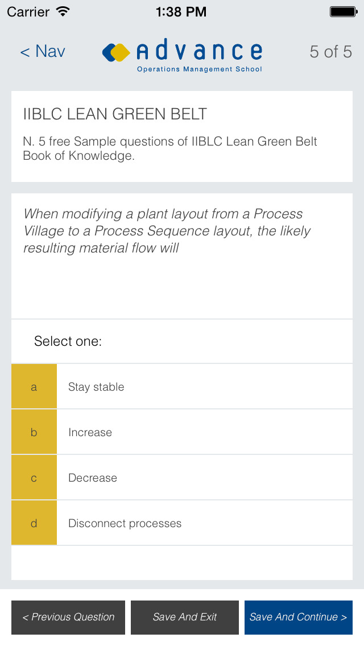Choose the 'Increase' answer option
The width and height of the screenshot is (364, 646).
coord(90,432)
